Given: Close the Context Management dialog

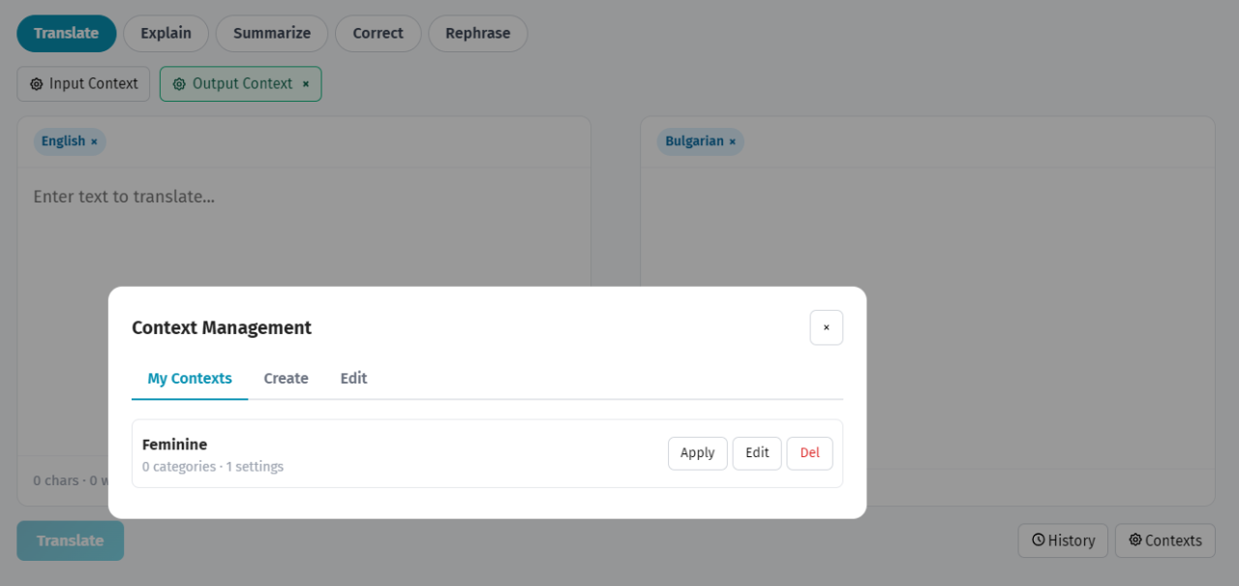Looking at the screenshot, I should (x=826, y=327).
